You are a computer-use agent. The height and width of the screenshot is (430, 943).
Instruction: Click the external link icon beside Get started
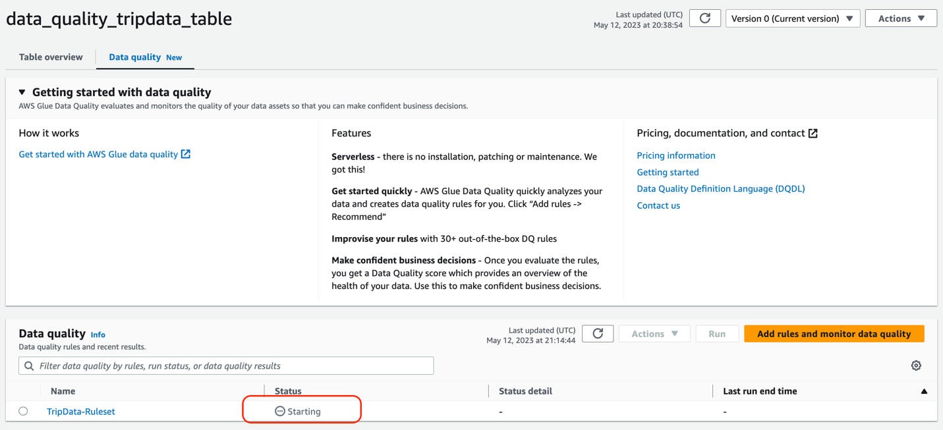[186, 154]
